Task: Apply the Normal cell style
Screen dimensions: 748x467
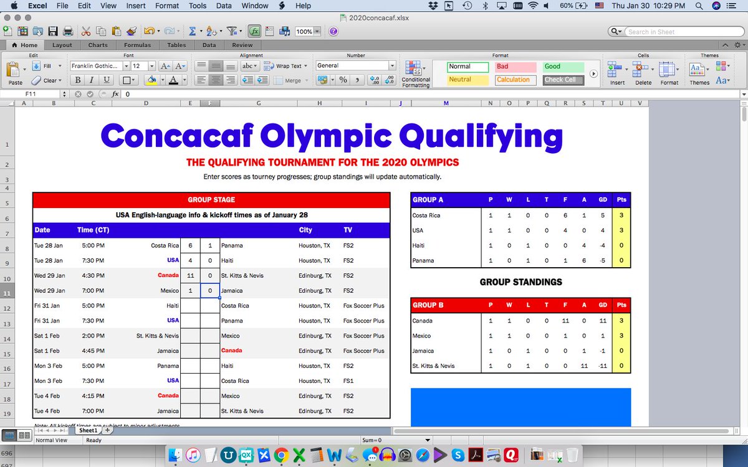Action: pyautogui.click(x=468, y=66)
